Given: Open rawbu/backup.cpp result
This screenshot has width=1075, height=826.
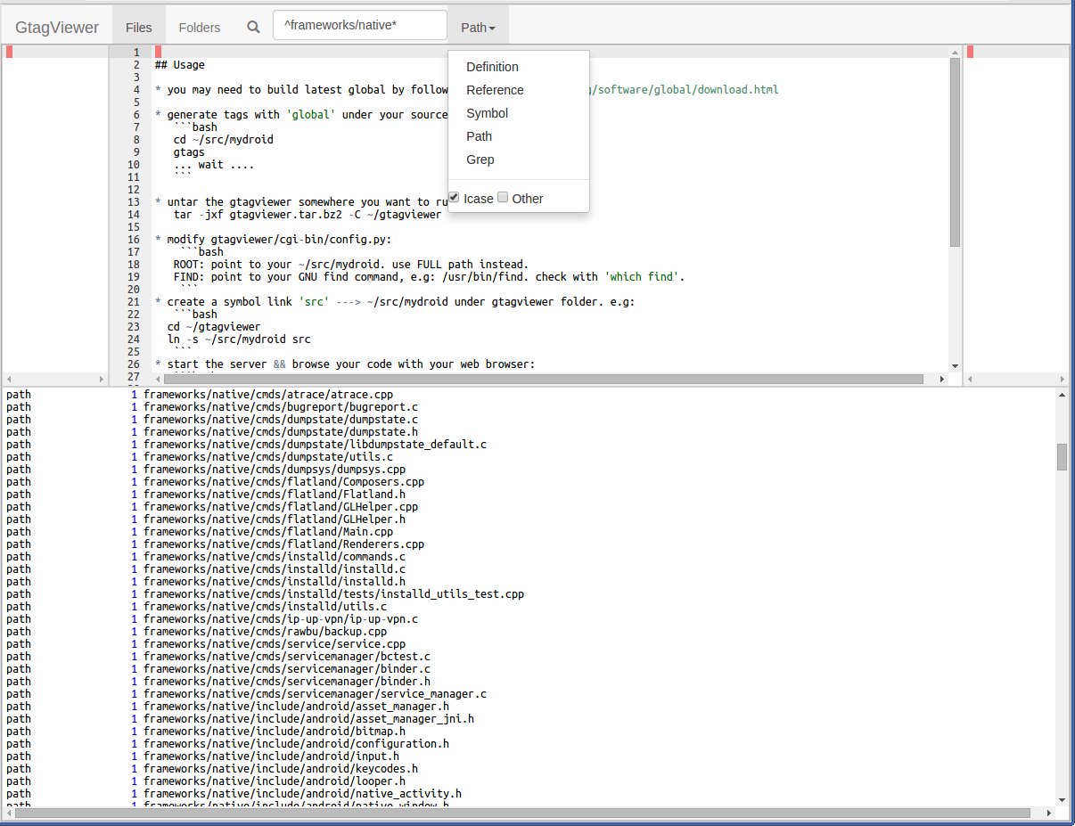Looking at the screenshot, I should click(x=265, y=631).
